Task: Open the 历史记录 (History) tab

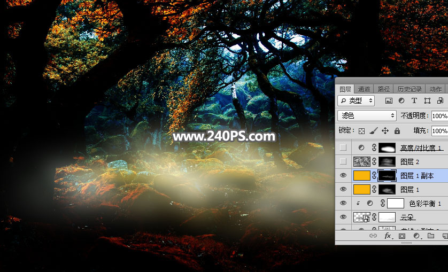Action: click(x=410, y=89)
